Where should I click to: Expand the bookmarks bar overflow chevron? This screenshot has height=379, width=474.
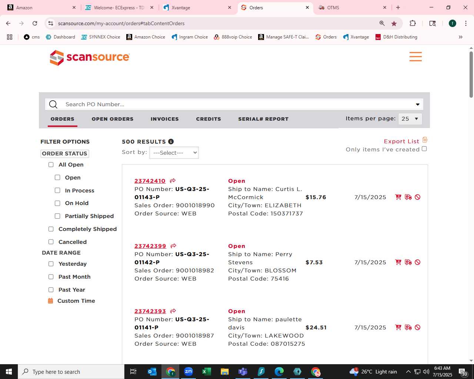461,37
